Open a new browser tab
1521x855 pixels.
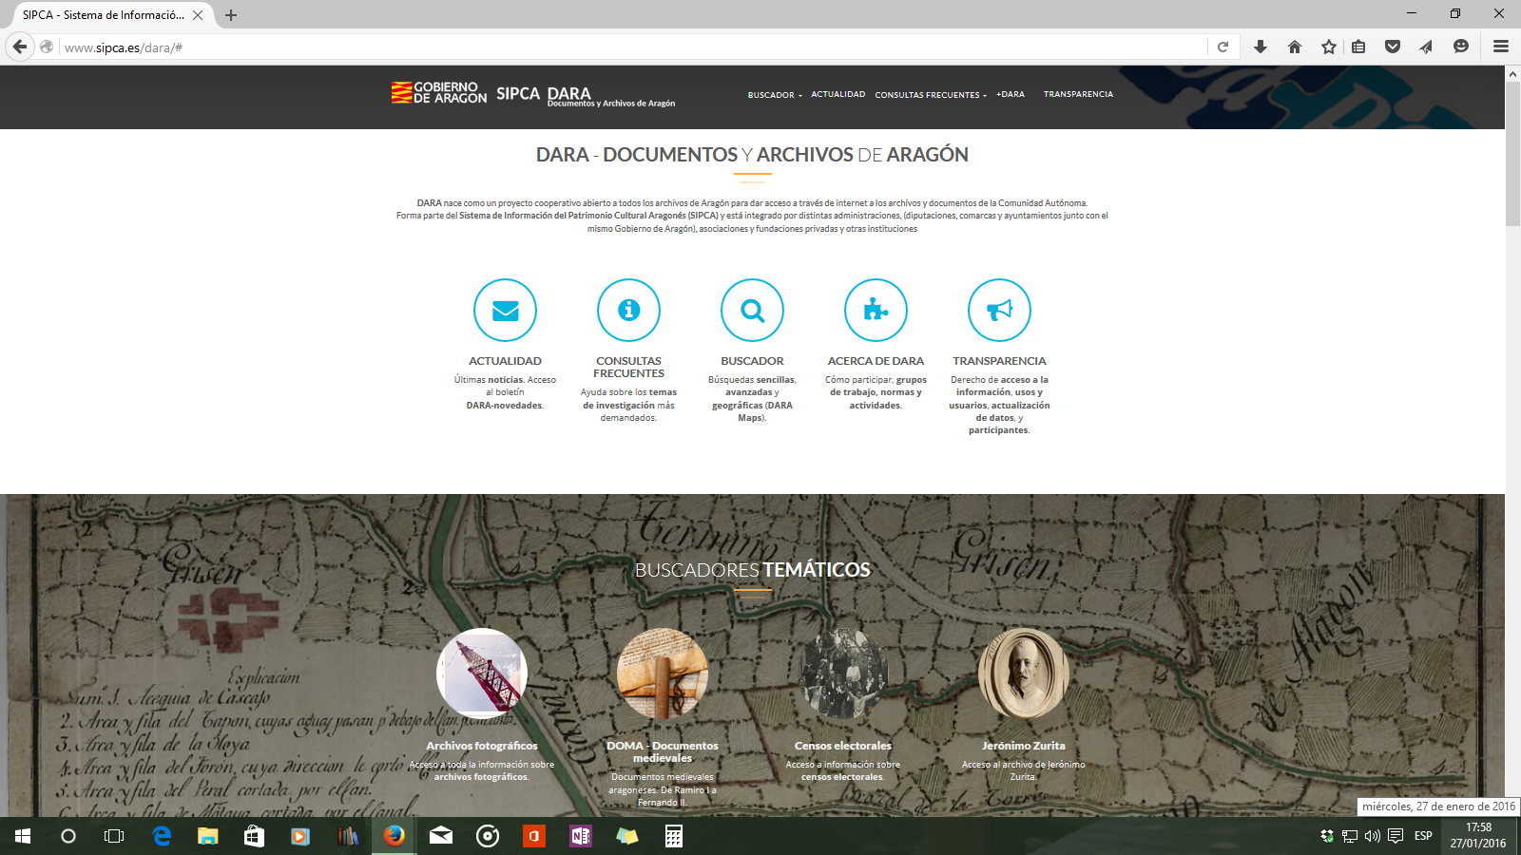pos(231,15)
